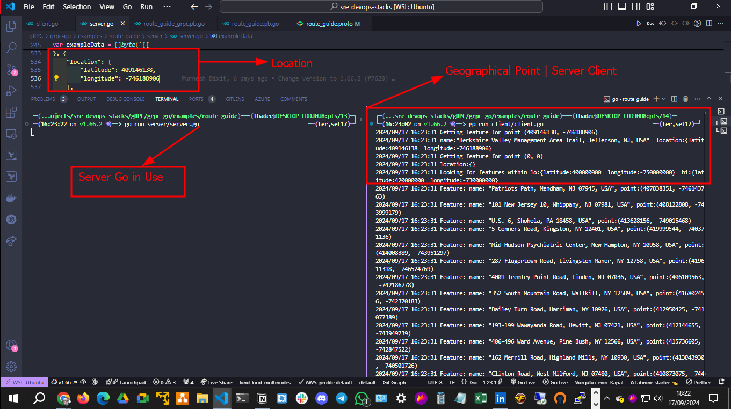The height and width of the screenshot is (409, 731).
Task: Open Source Control view with badge 2
Action: 11,69
